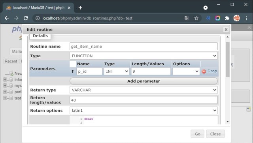253x143 pixels.
Task: Click the Go button
Action: tap(197, 134)
